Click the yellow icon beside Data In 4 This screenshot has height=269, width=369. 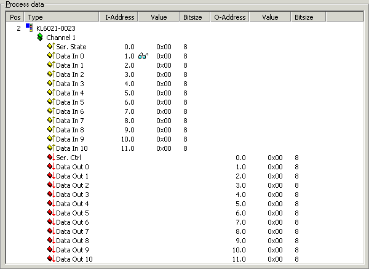[51, 92]
